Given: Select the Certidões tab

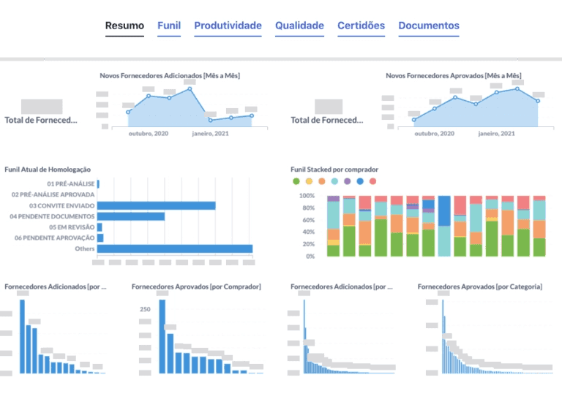Looking at the screenshot, I should coord(361,26).
